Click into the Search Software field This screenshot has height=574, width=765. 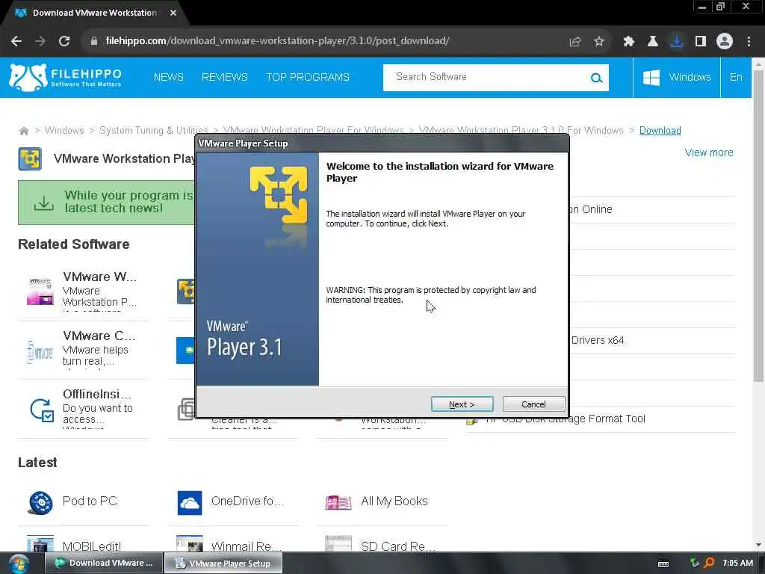(x=488, y=77)
